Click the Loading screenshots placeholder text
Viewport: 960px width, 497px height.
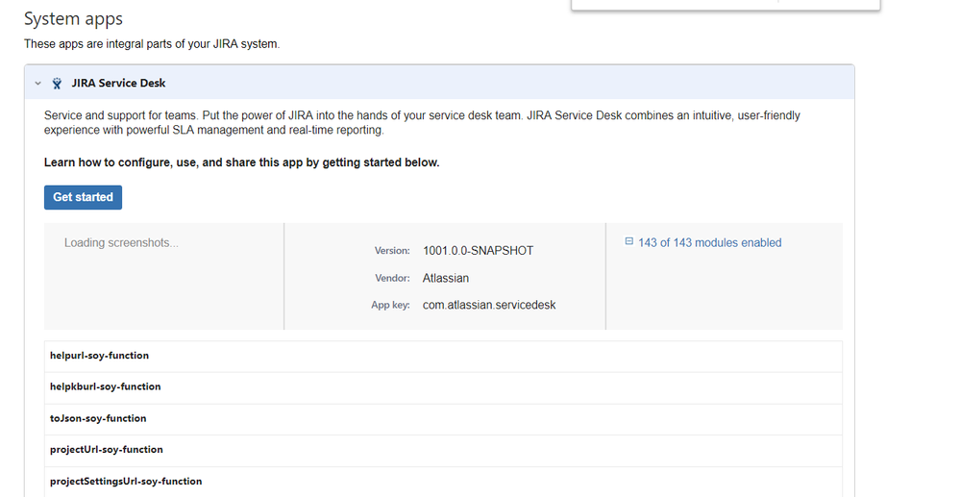pos(121,242)
